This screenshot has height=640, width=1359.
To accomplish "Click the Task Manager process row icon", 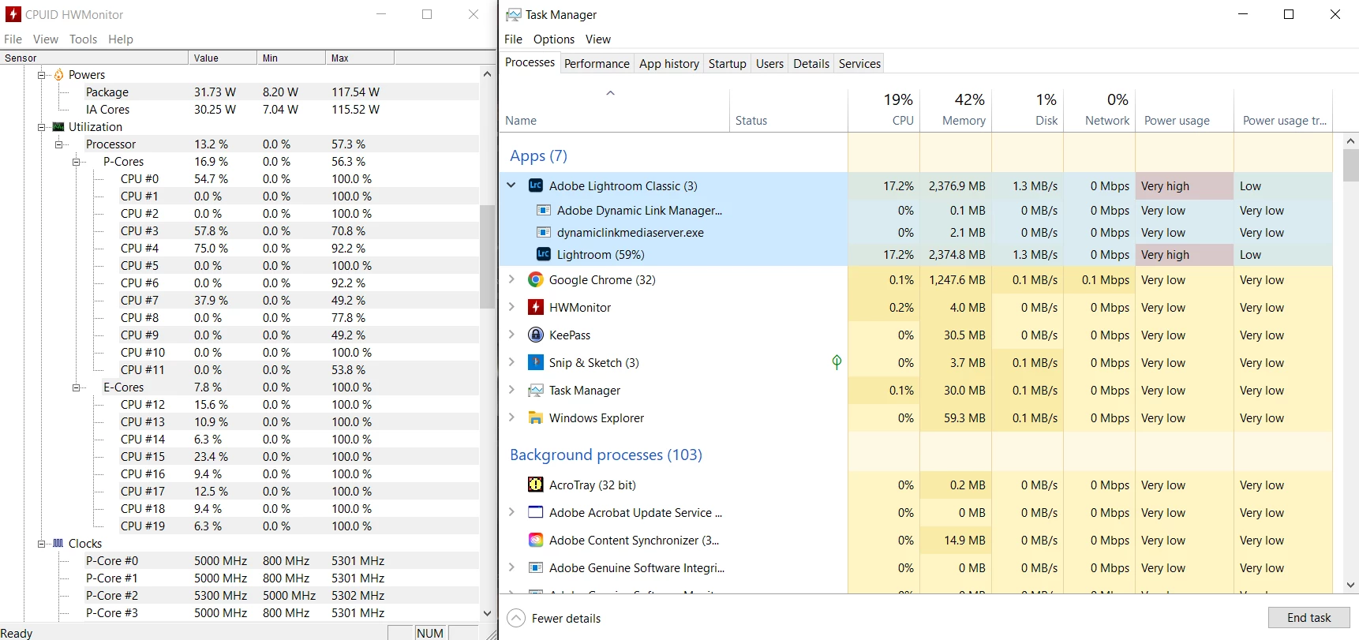I will (535, 390).
